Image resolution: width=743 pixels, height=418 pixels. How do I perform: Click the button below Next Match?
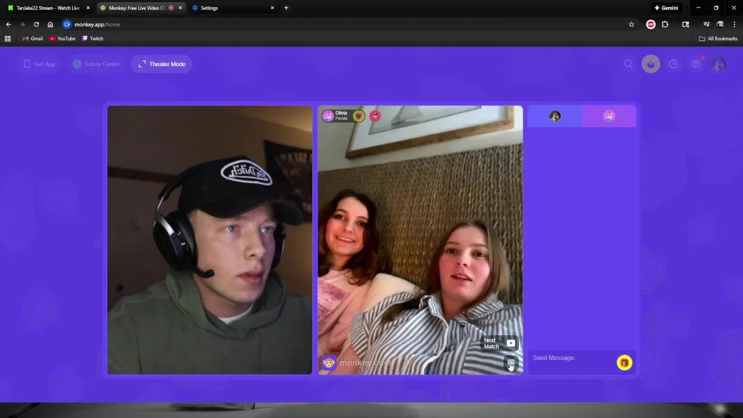[x=511, y=364]
